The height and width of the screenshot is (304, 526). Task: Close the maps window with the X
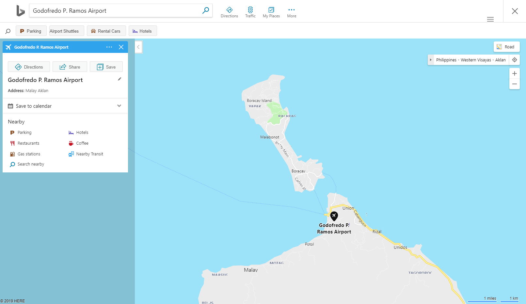[515, 11]
